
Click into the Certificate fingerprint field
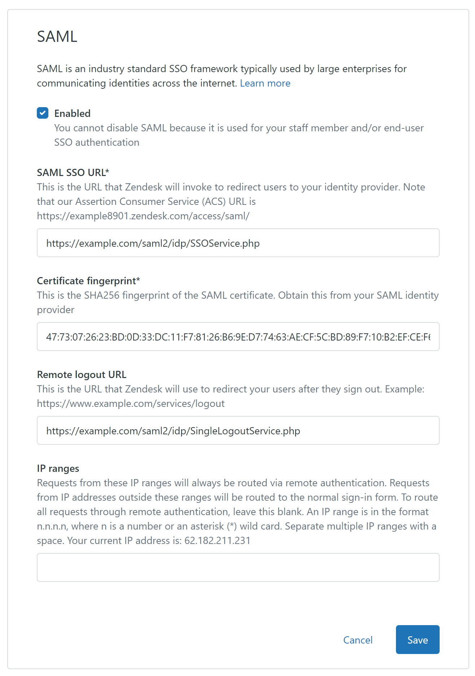238,337
